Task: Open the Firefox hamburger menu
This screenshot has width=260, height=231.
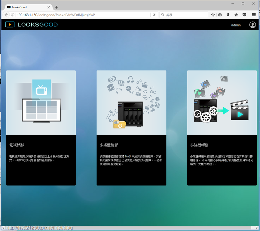Action: pos(254,15)
